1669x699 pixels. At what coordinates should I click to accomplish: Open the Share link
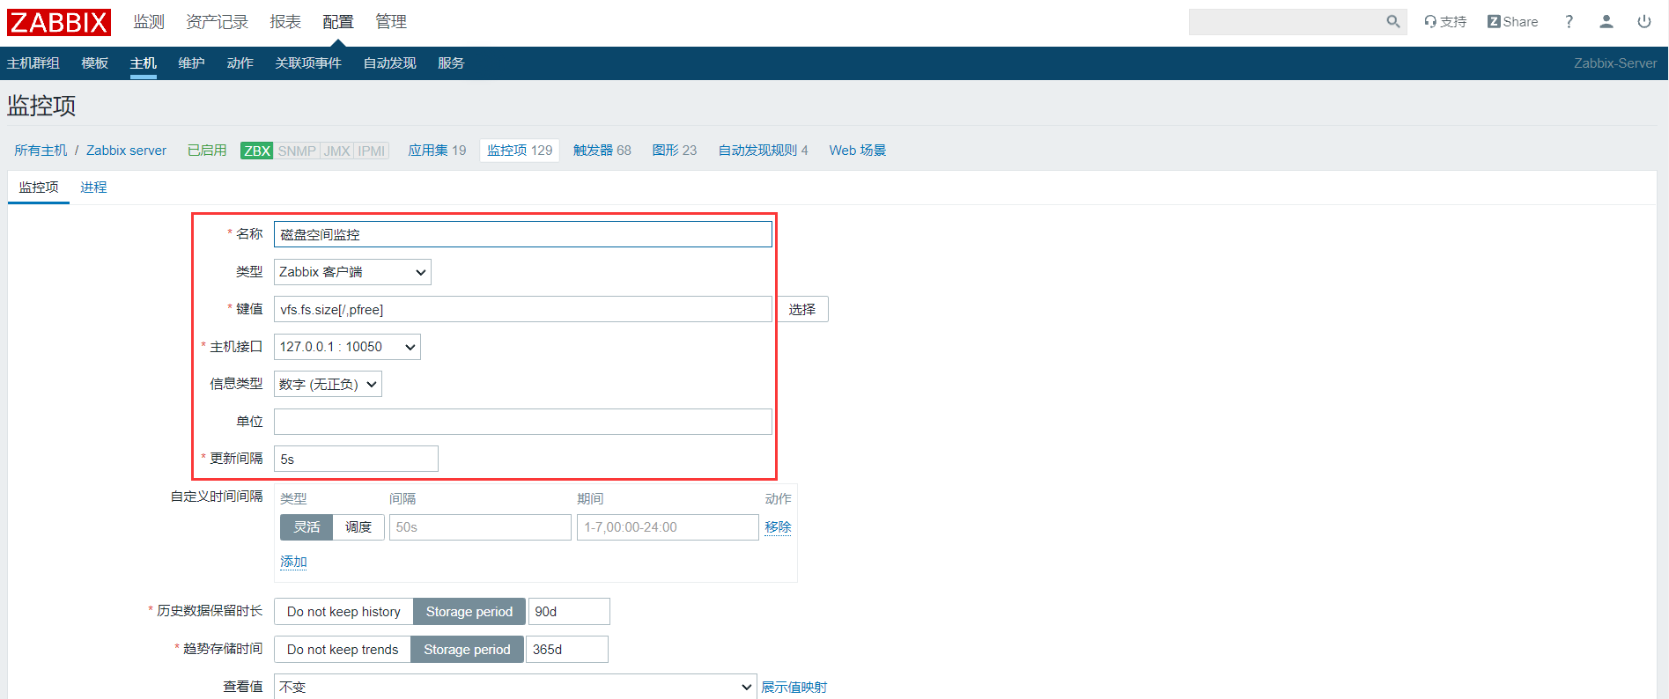(x=1512, y=22)
